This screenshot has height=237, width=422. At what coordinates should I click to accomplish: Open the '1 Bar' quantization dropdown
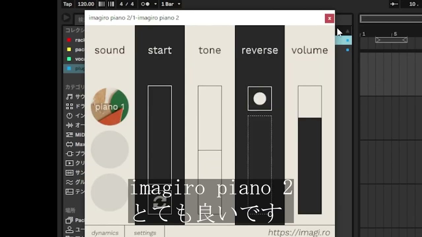[x=170, y=4]
